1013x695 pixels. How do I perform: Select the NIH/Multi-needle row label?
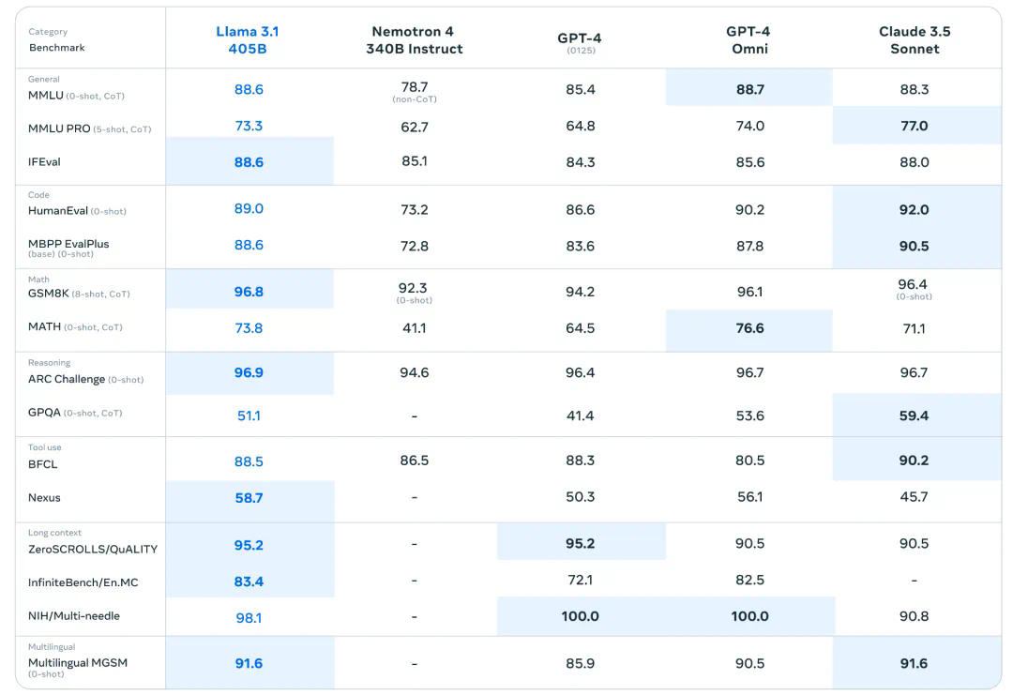click(74, 616)
